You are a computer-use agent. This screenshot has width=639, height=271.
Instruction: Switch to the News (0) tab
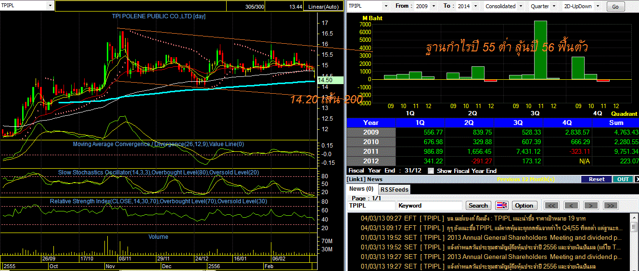(x=361, y=189)
